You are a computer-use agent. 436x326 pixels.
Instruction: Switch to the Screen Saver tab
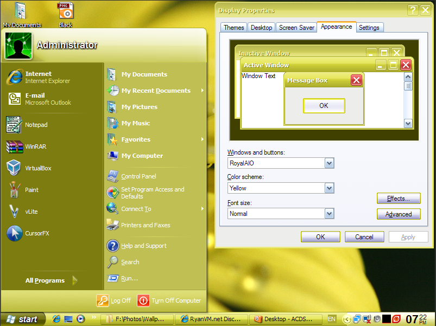296,28
